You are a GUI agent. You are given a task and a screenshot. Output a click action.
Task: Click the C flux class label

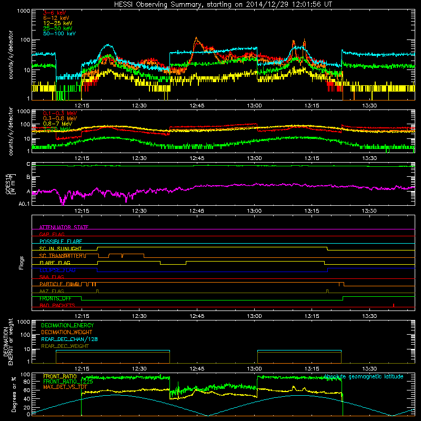[28, 164]
